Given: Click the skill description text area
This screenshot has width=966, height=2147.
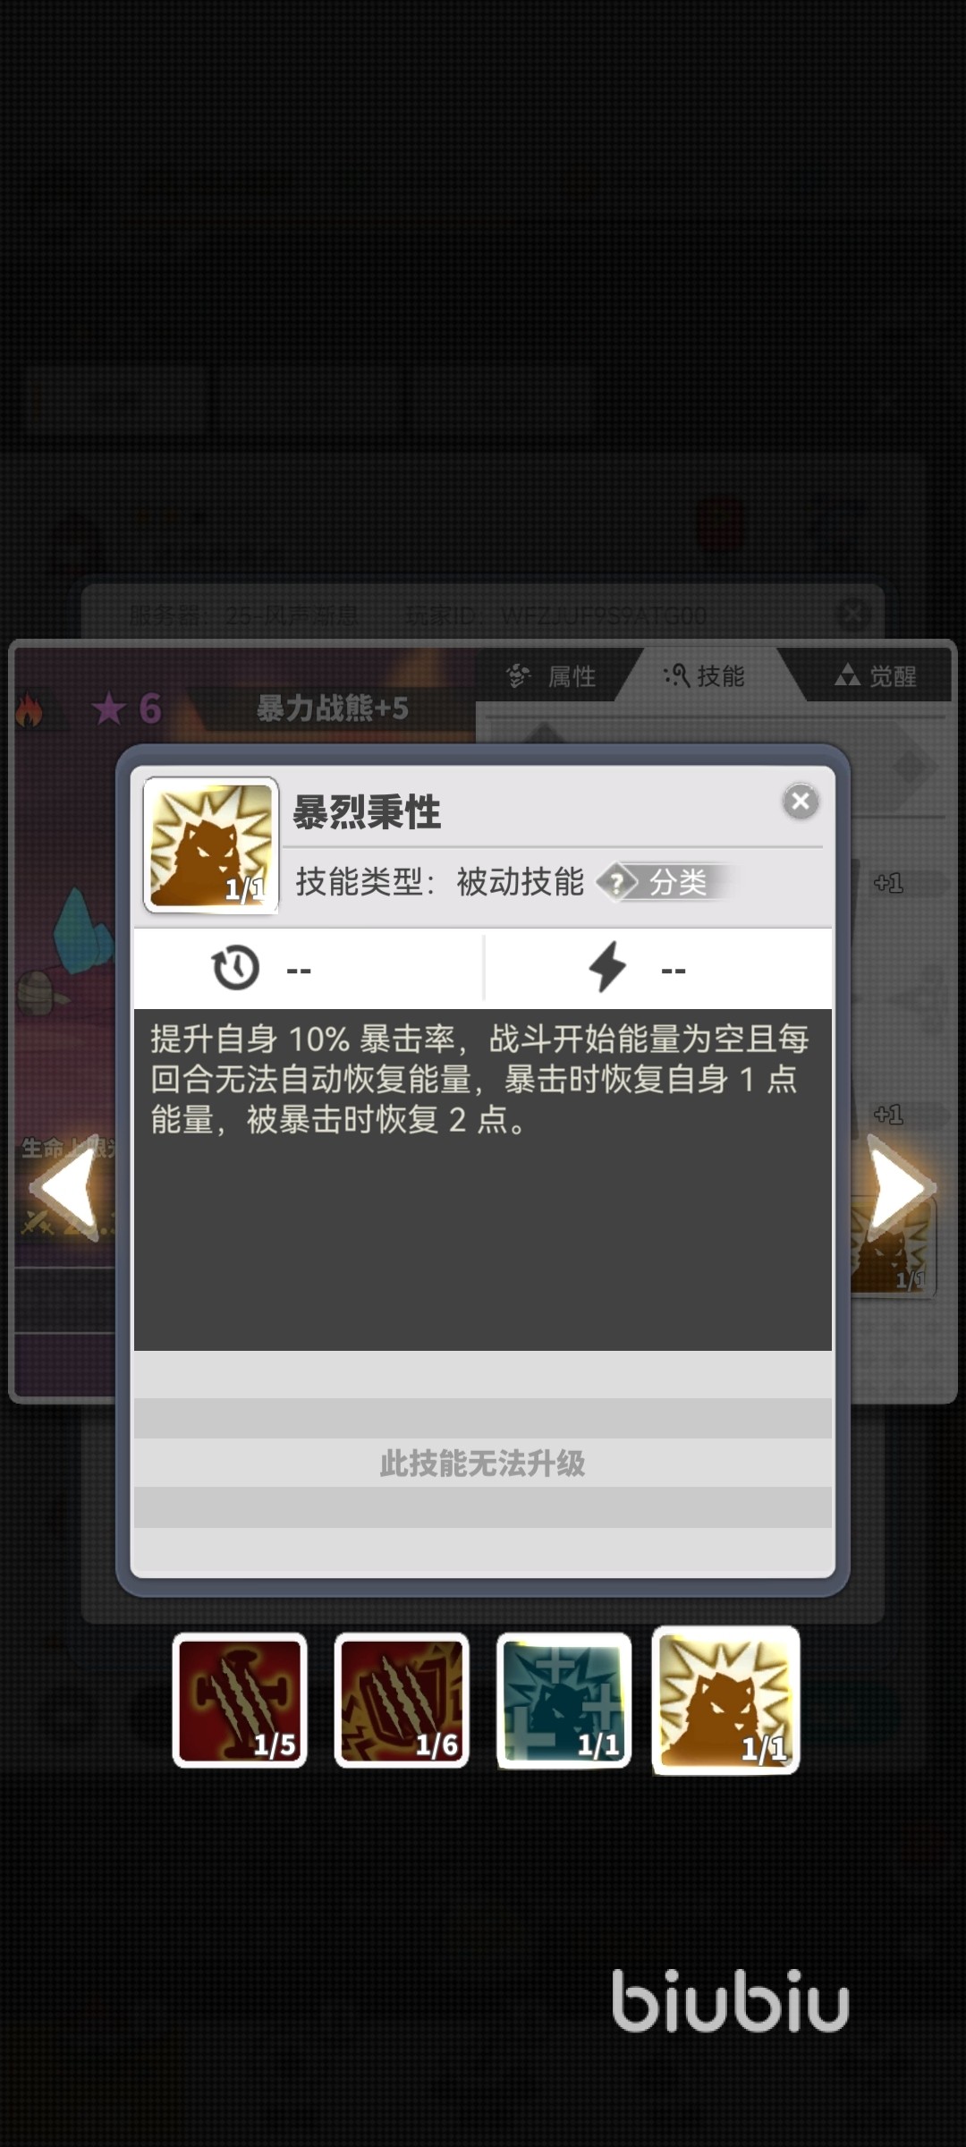Looking at the screenshot, I should [483, 1179].
